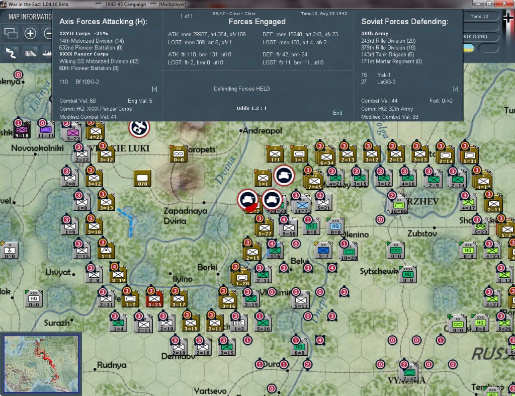Click the '30th Army' heading
Viewport: 515px width, 396px height.
pyautogui.click(x=375, y=34)
